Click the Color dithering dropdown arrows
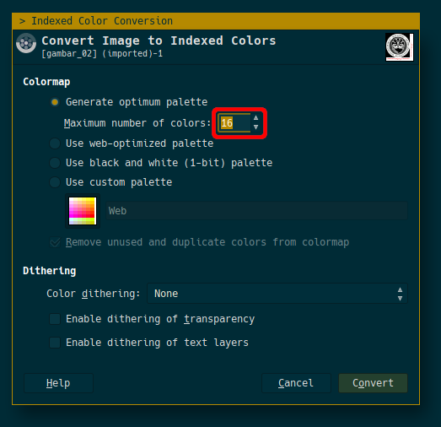The image size is (441, 427). 400,294
